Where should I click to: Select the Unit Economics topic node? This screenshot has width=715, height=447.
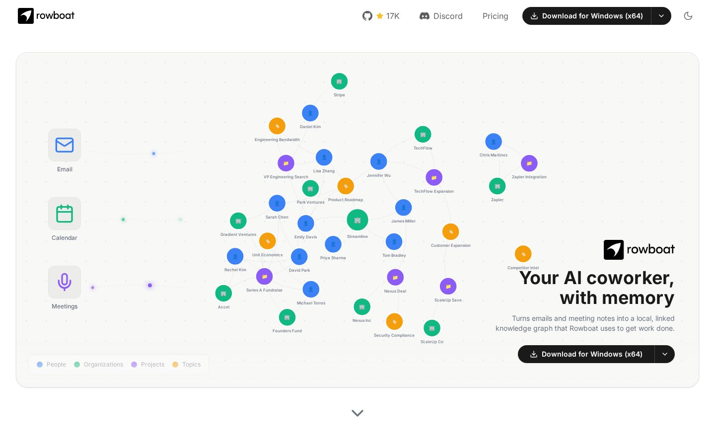[268, 241]
